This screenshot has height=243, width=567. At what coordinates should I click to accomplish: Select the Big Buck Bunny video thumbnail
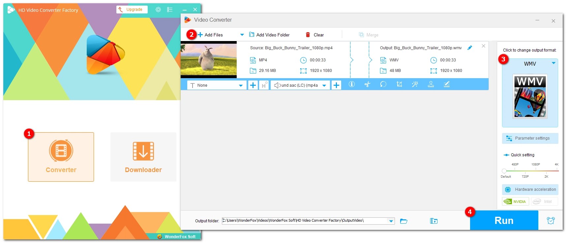pyautogui.click(x=209, y=59)
